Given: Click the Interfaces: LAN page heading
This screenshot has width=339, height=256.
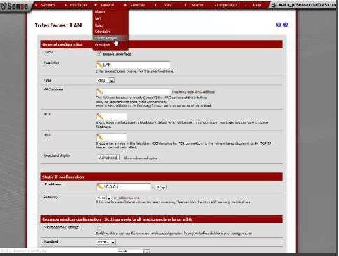Looking at the screenshot, I should pos(58,25).
